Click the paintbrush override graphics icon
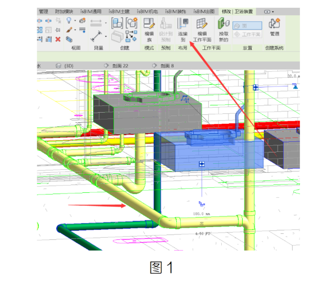The height and width of the screenshot is (282, 310). coord(69,30)
